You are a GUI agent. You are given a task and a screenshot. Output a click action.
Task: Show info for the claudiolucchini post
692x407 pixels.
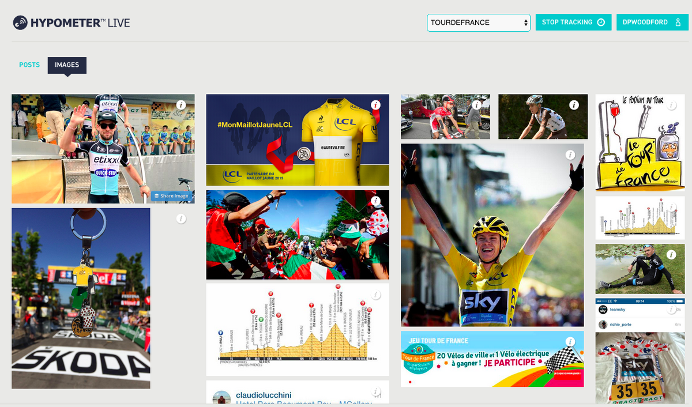[376, 391]
